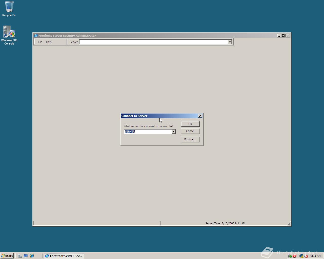
Task: Select the Windows SBS Console shortcut
Action: (9, 35)
